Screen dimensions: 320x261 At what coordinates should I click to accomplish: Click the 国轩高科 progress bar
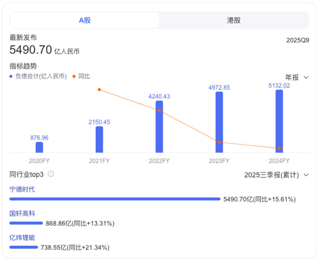pos(26,223)
